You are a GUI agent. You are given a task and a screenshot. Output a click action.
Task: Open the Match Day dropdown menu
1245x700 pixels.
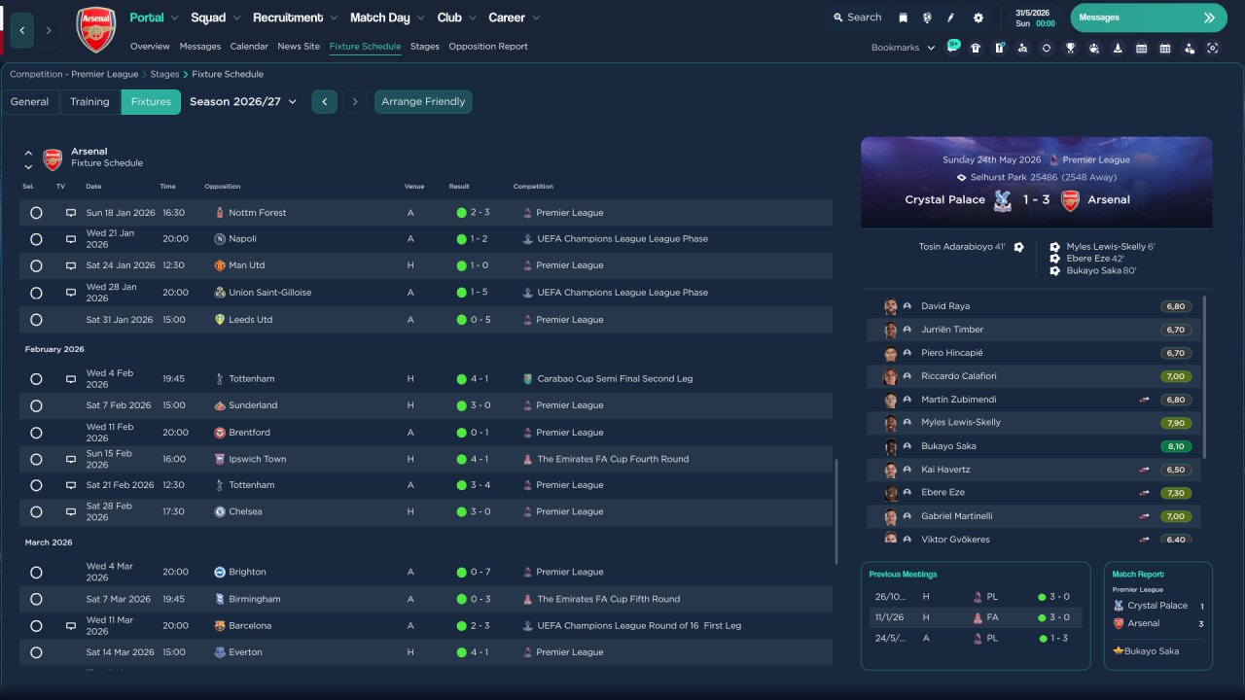click(x=387, y=17)
